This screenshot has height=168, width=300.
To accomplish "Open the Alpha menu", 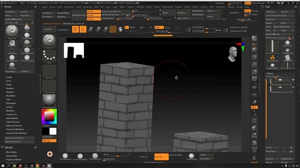I will tap(45, 7).
